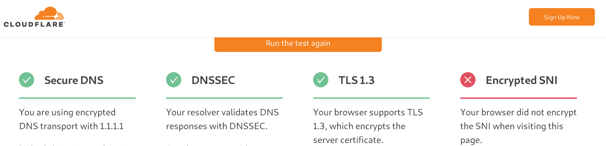Viewport: 606px width, 146px height.
Task: Select the Secure DNS heading
Action: [74, 80]
